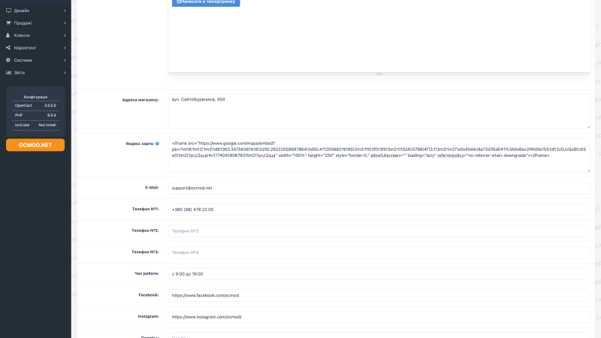The height and width of the screenshot is (338, 601).
Task: Click the Продажі cart icon
Action: point(8,23)
